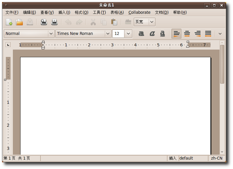Open the 文档(D) menu
233x169 pixels.
162,12
